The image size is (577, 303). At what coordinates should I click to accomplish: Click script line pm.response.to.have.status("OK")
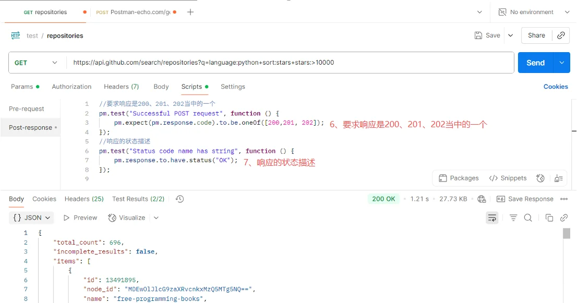176,160
